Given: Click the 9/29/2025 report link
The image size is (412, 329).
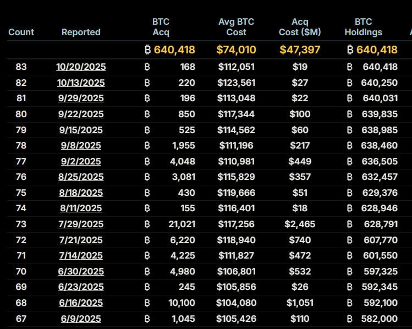Looking at the screenshot, I should (x=81, y=98).
